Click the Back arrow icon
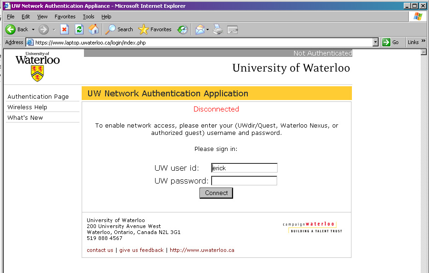This screenshot has height=273, width=429. click(x=11, y=29)
